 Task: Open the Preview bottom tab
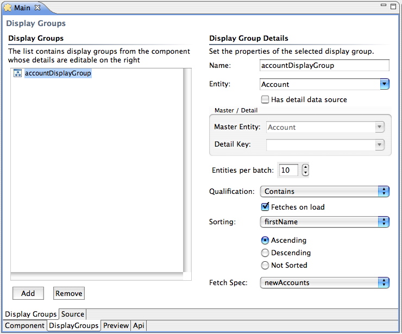(x=116, y=325)
